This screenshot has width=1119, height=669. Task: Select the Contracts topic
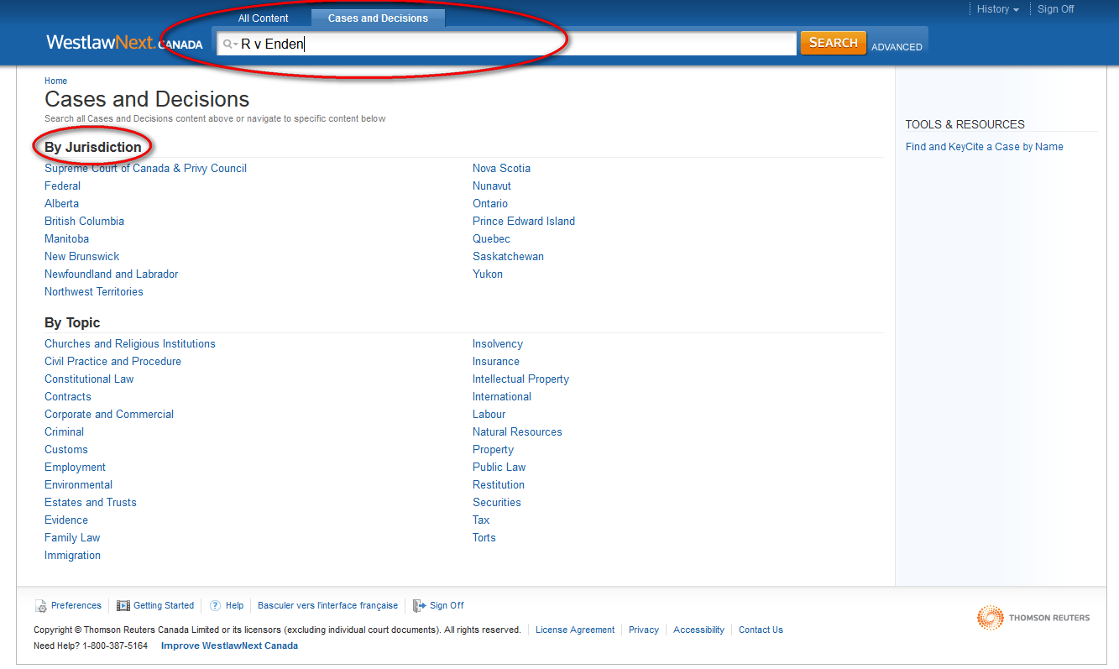point(67,396)
